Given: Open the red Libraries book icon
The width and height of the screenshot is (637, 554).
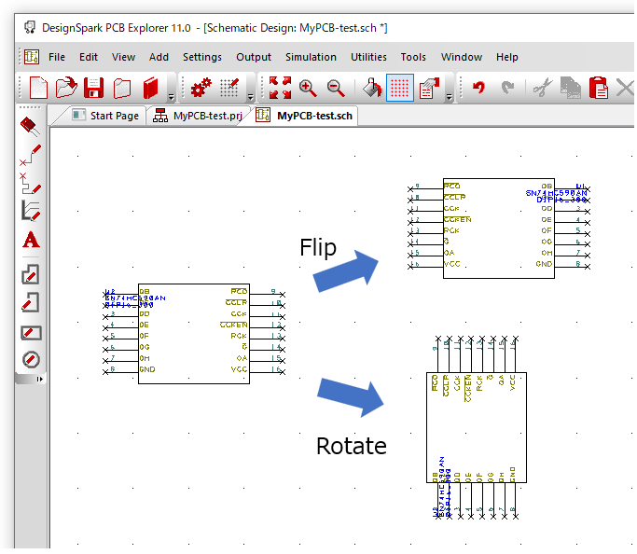Looking at the screenshot, I should [151, 89].
